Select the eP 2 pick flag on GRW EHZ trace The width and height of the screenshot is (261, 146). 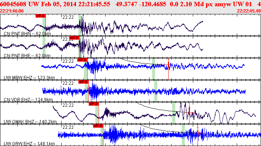click(98, 126)
